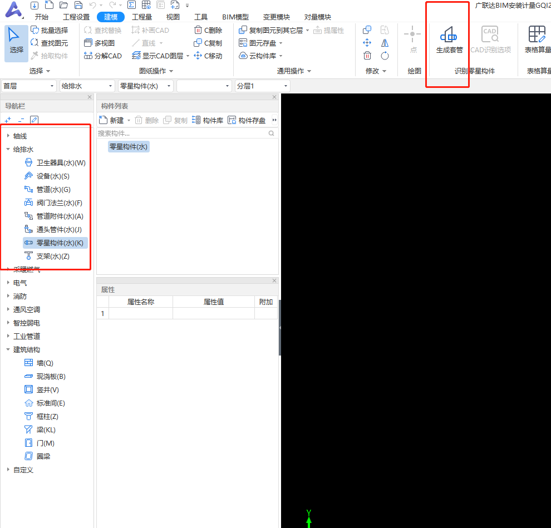Screen dimensions: 551x528
Task: Click C移动 tool
Action: pyautogui.click(x=208, y=56)
